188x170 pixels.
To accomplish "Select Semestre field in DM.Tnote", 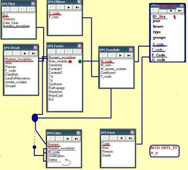I will click(55, 65).
